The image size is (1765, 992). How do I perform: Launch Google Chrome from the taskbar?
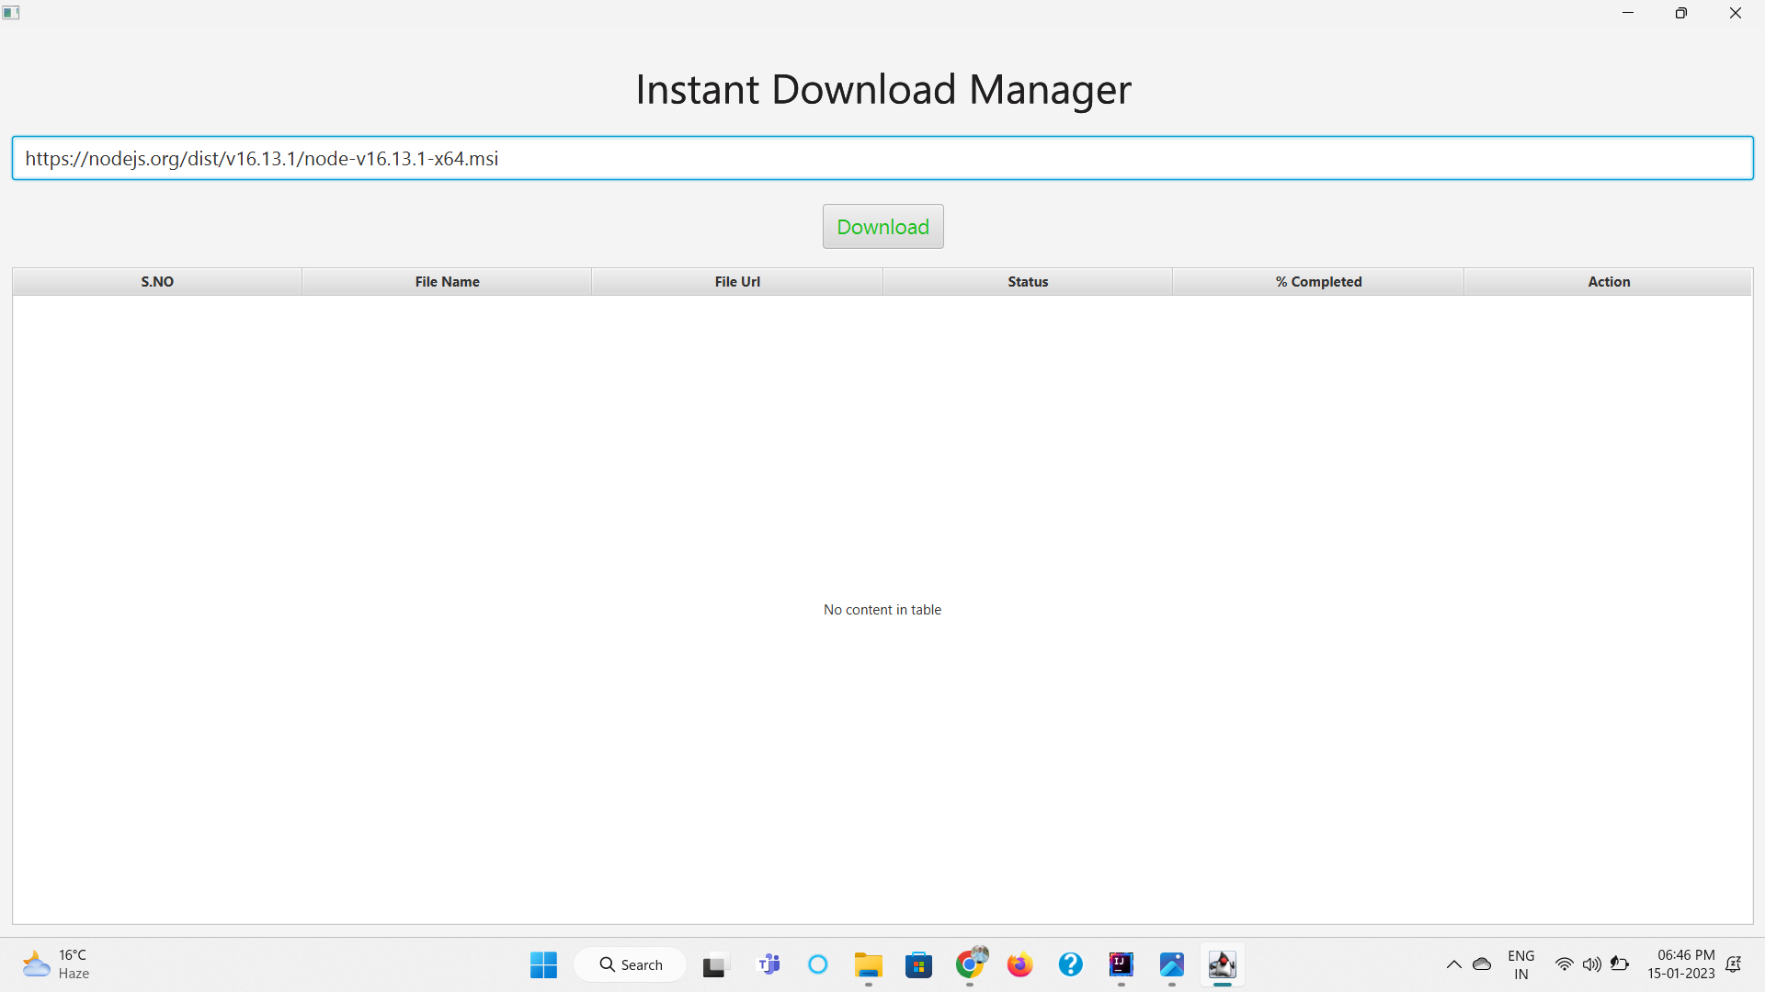point(969,964)
